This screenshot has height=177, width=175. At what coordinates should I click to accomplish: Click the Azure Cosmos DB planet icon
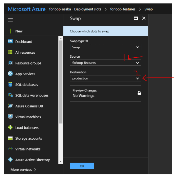tap(10, 106)
